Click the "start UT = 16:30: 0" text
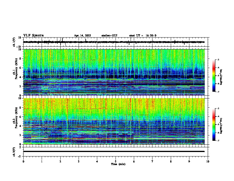 point(143,35)
